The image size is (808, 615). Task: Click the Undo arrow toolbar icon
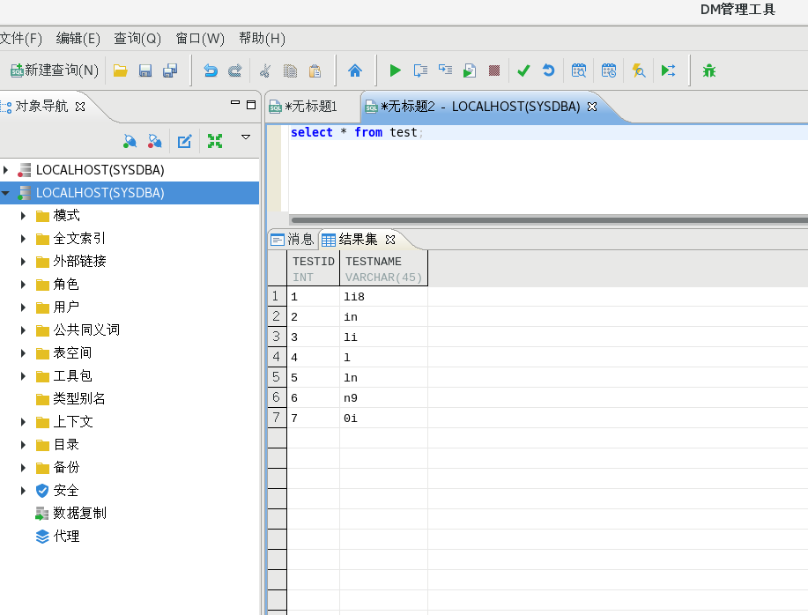tap(211, 70)
